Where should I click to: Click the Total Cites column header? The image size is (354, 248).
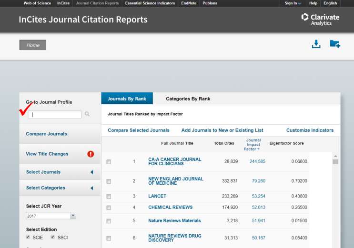coord(224,143)
